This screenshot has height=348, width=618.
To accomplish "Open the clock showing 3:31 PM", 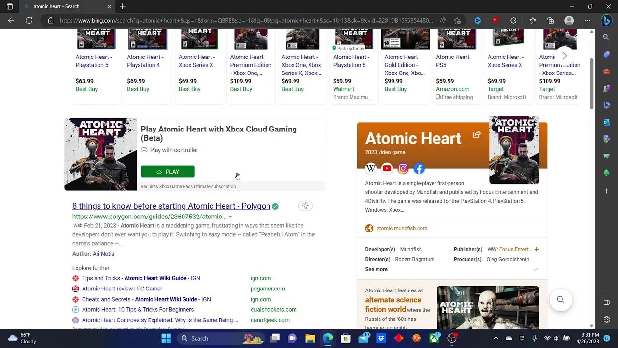I will click(588, 338).
